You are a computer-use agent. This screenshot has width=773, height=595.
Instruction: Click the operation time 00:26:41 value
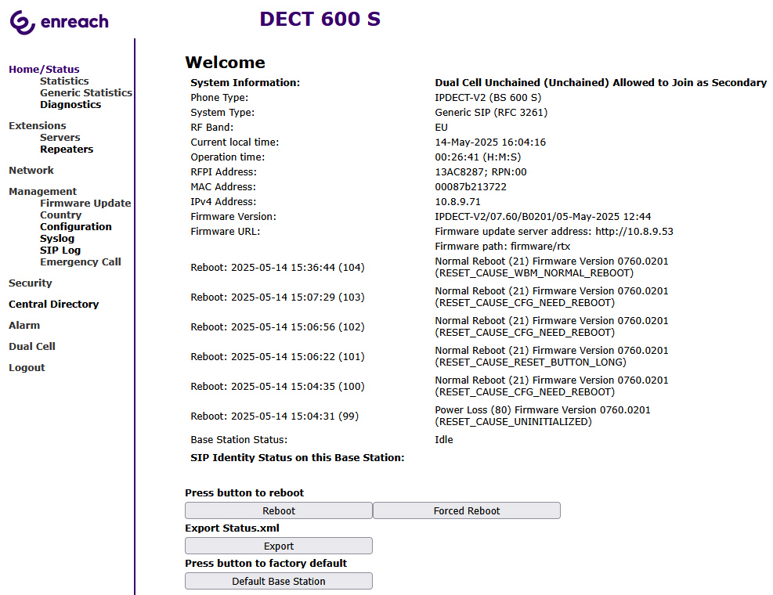478,157
